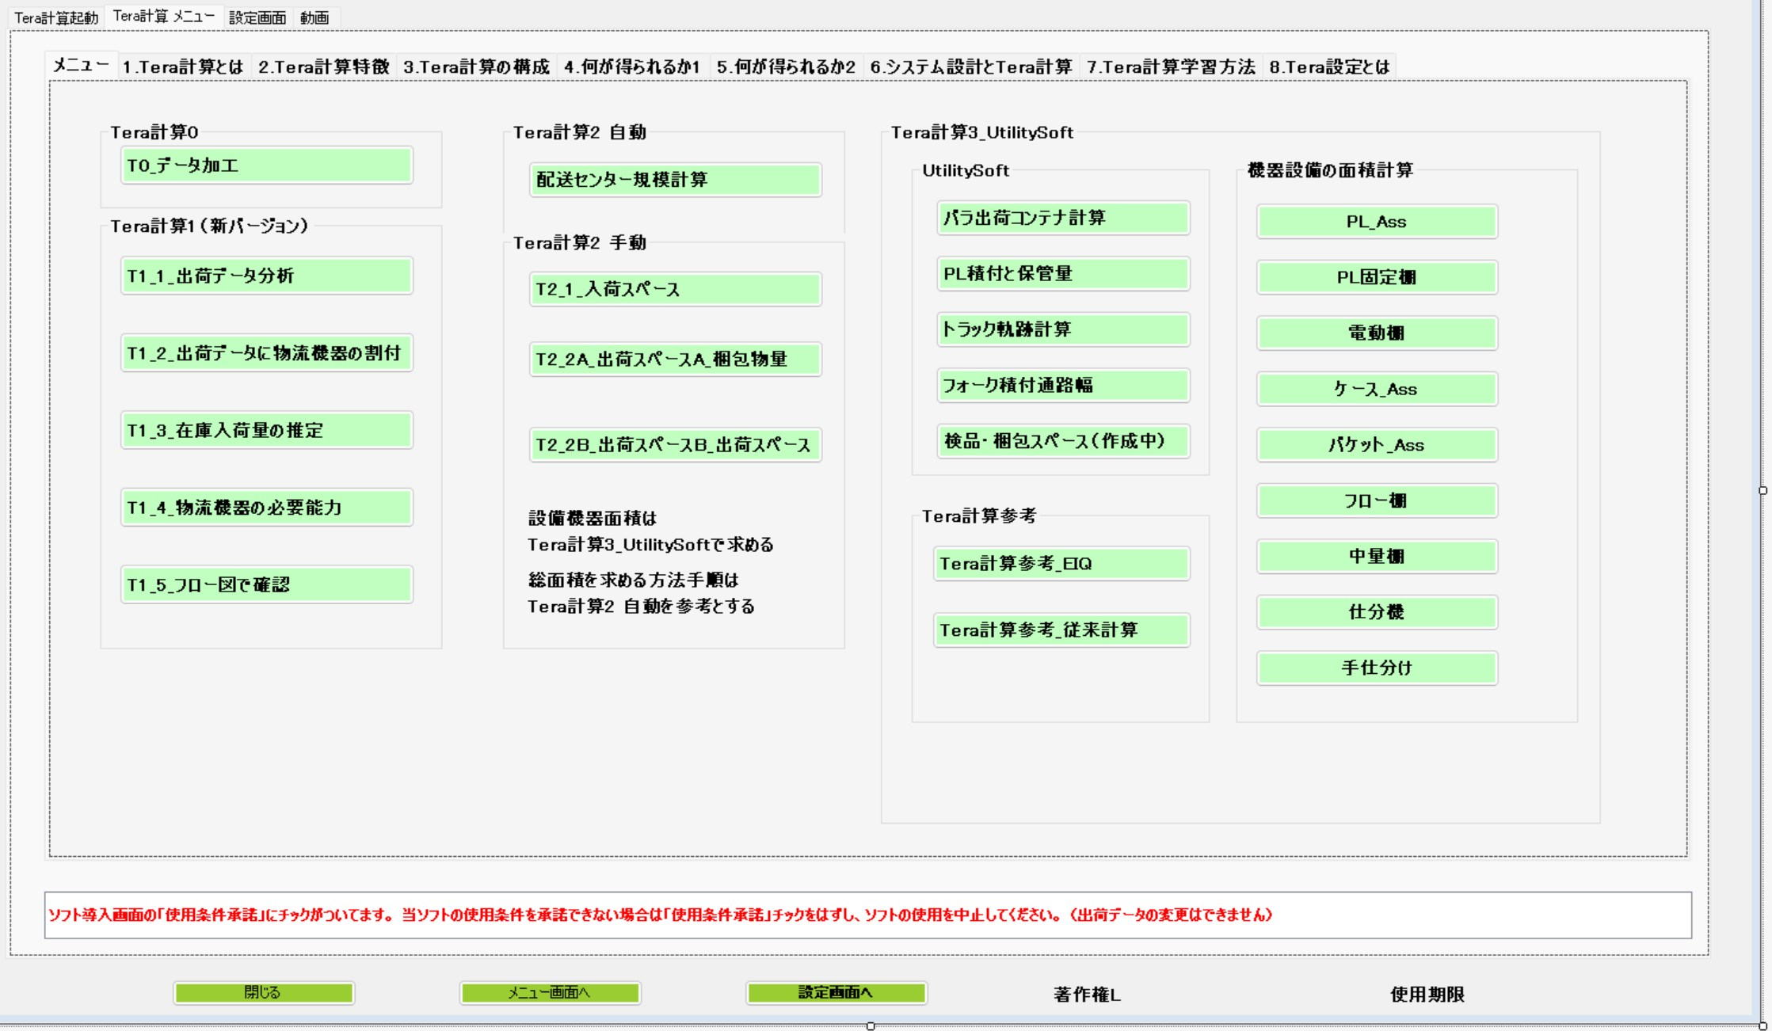Image resolution: width=1772 pixels, height=1031 pixels.
Task: Switch to 設定画面 top tab
Action: [257, 17]
